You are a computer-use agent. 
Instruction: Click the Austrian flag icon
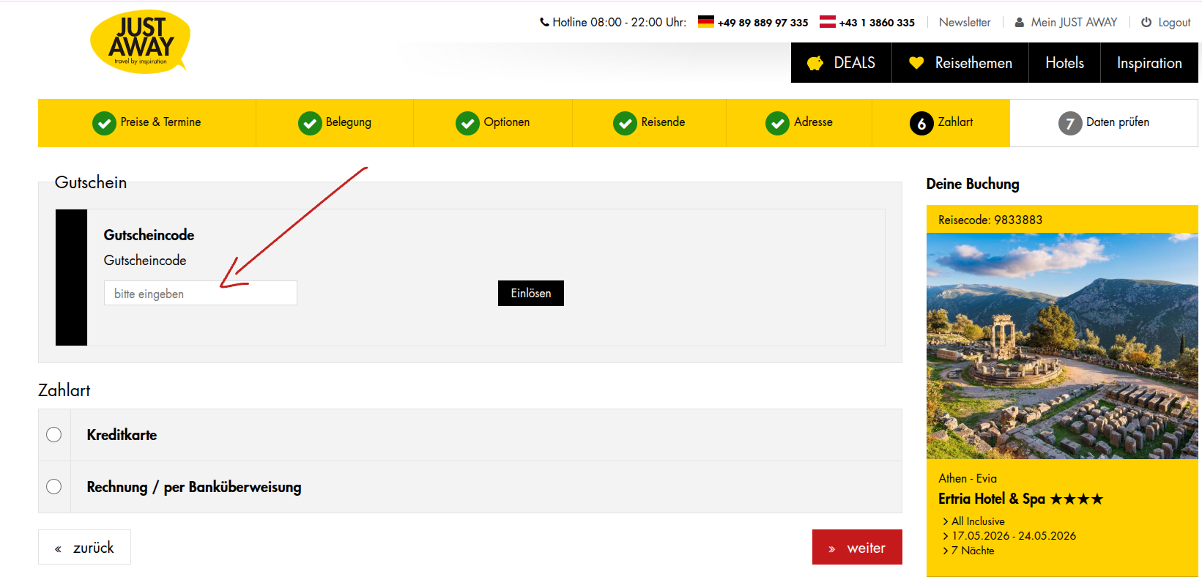tap(828, 22)
